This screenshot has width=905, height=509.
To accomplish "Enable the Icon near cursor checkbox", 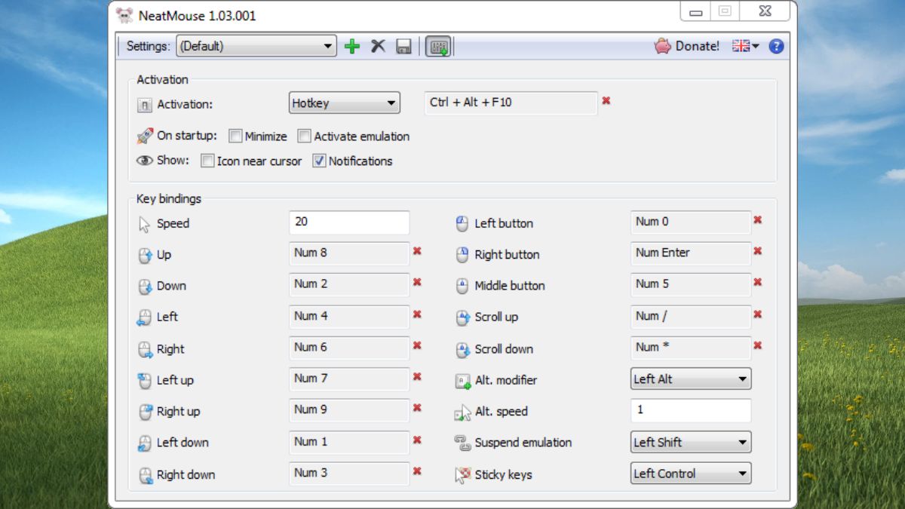I will tap(207, 161).
